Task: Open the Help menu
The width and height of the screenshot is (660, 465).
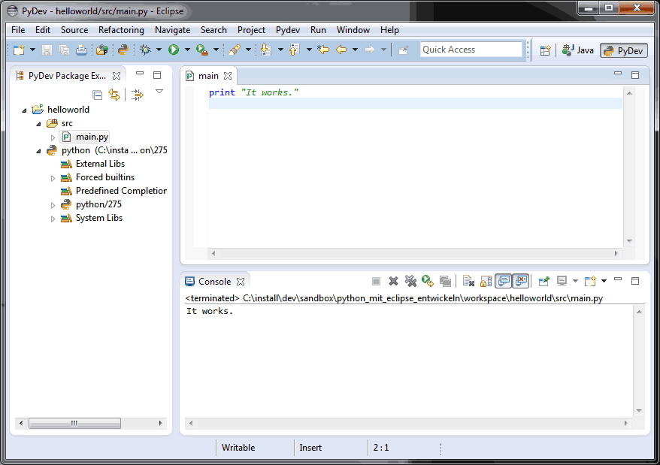Action: pyautogui.click(x=389, y=30)
